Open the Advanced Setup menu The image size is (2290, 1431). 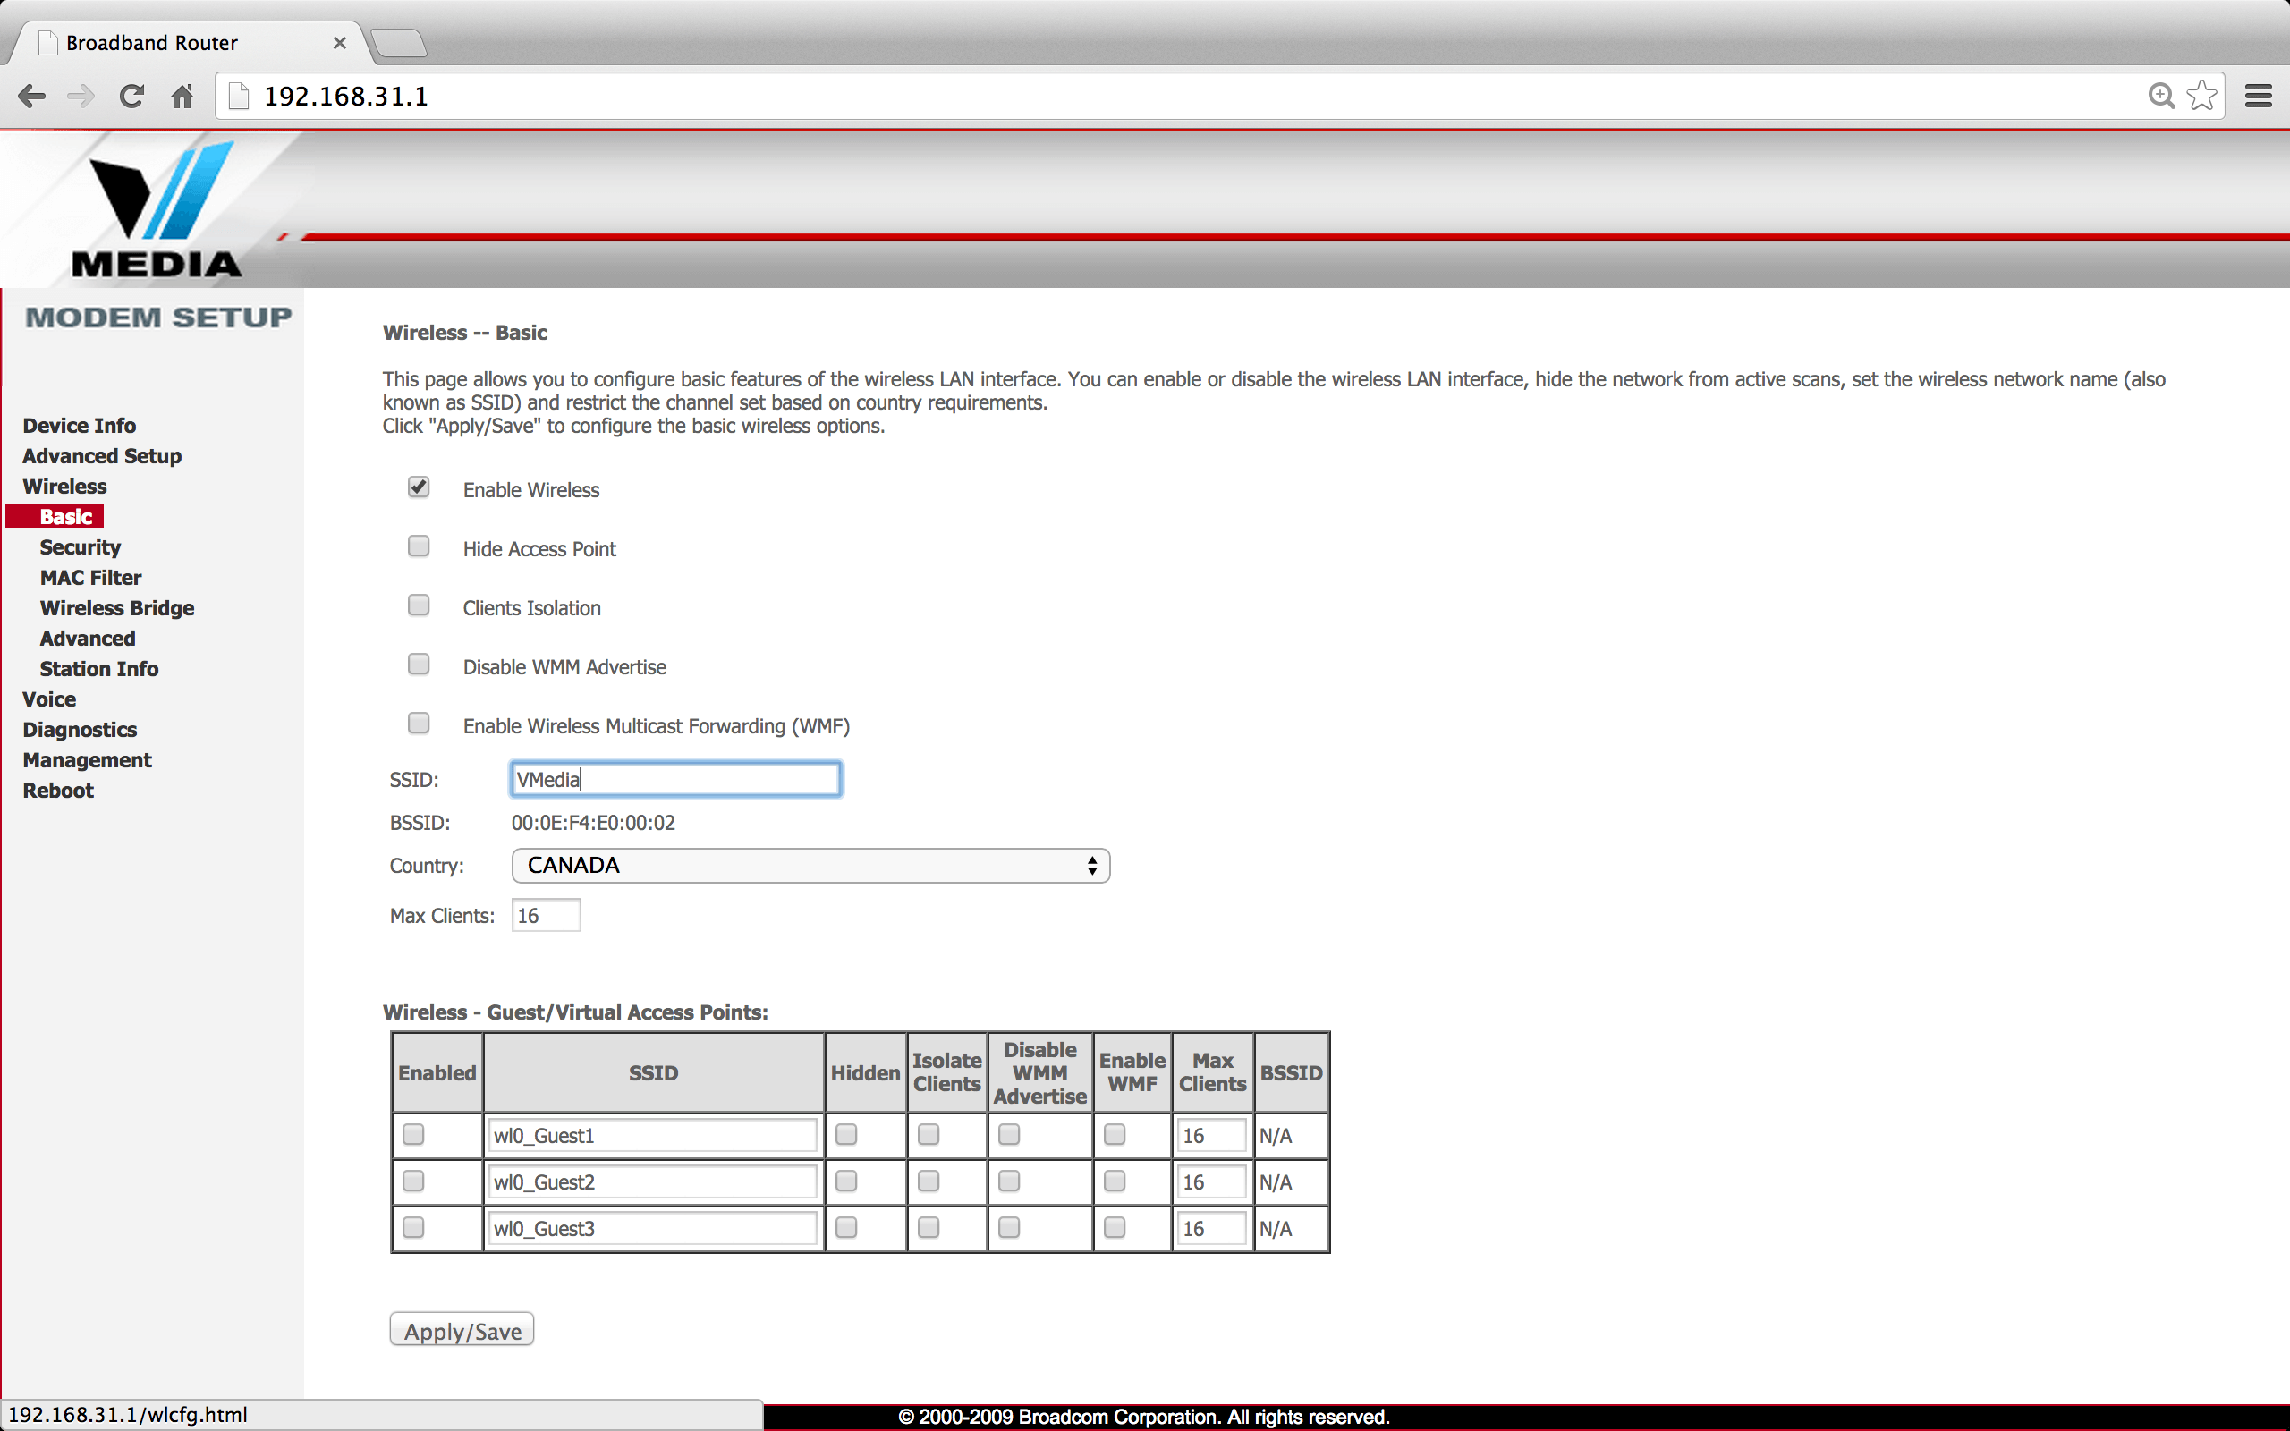coord(102,456)
